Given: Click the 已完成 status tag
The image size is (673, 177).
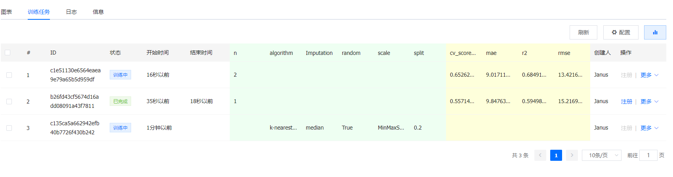Looking at the screenshot, I should tap(120, 102).
